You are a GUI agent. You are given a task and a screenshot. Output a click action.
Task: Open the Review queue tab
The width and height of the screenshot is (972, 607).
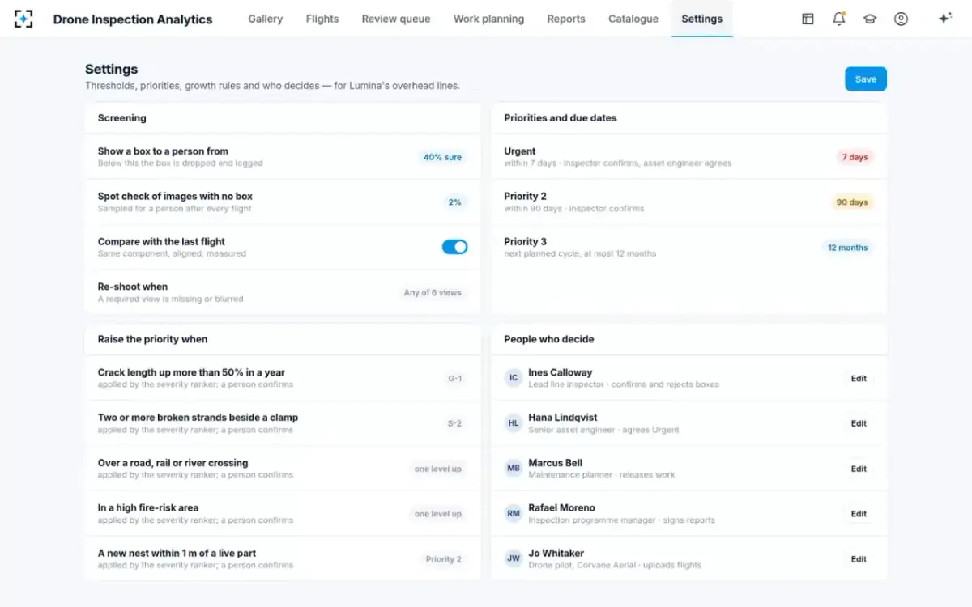point(396,19)
